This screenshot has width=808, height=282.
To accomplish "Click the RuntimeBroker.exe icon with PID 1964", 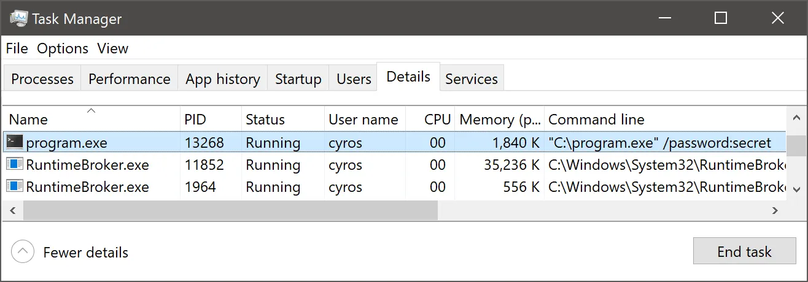I will click(x=15, y=186).
